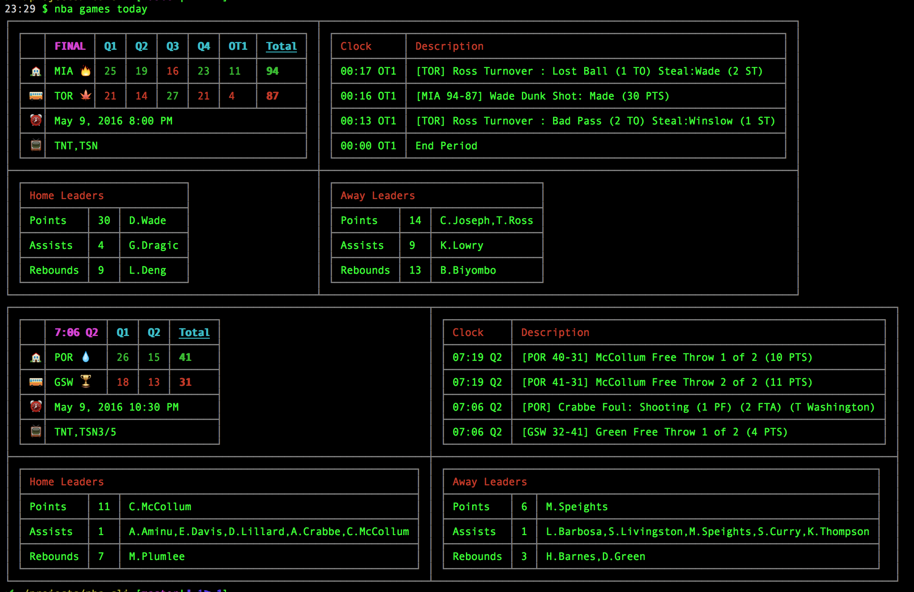Click the home icon in MIA row
The width and height of the screenshot is (914, 592).
[36, 71]
